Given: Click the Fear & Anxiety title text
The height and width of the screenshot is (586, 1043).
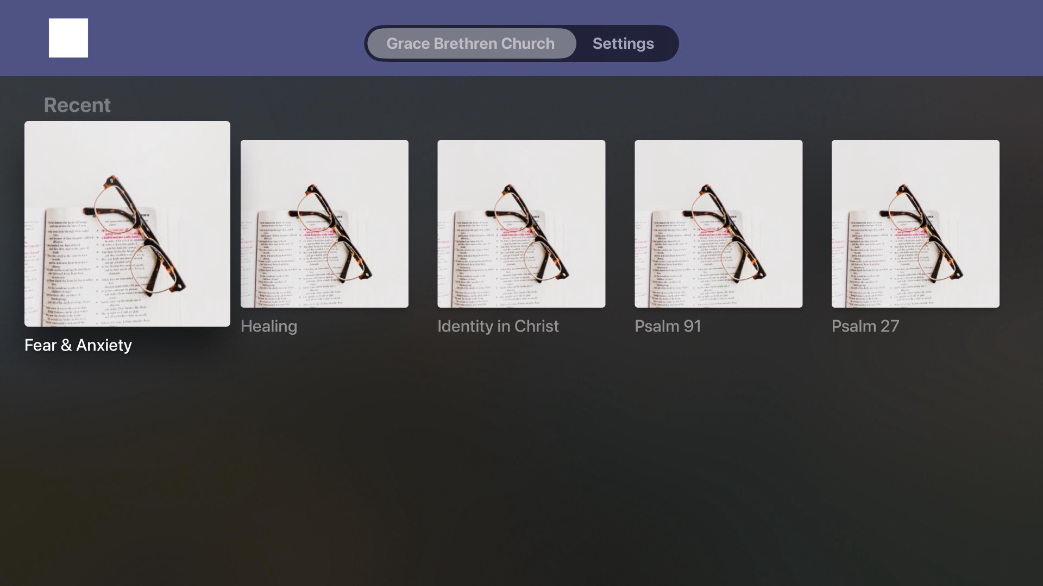Looking at the screenshot, I should [x=78, y=345].
